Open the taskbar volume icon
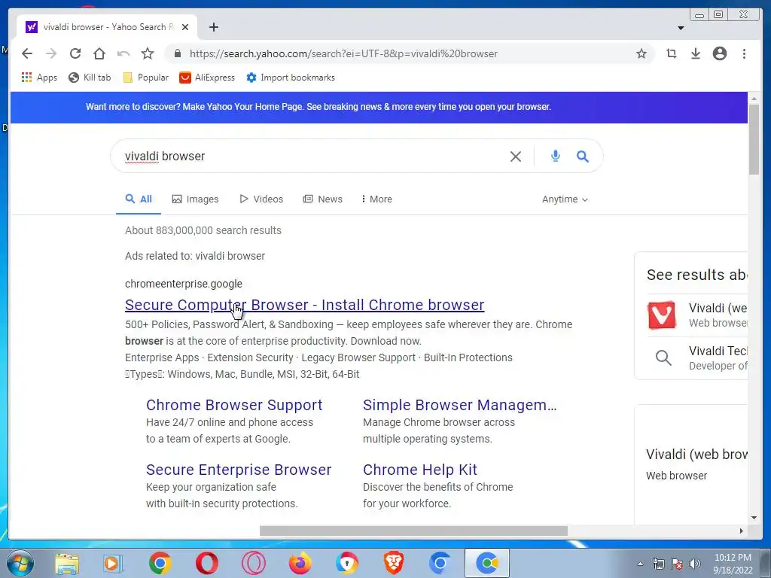The width and height of the screenshot is (771, 578). tap(694, 564)
